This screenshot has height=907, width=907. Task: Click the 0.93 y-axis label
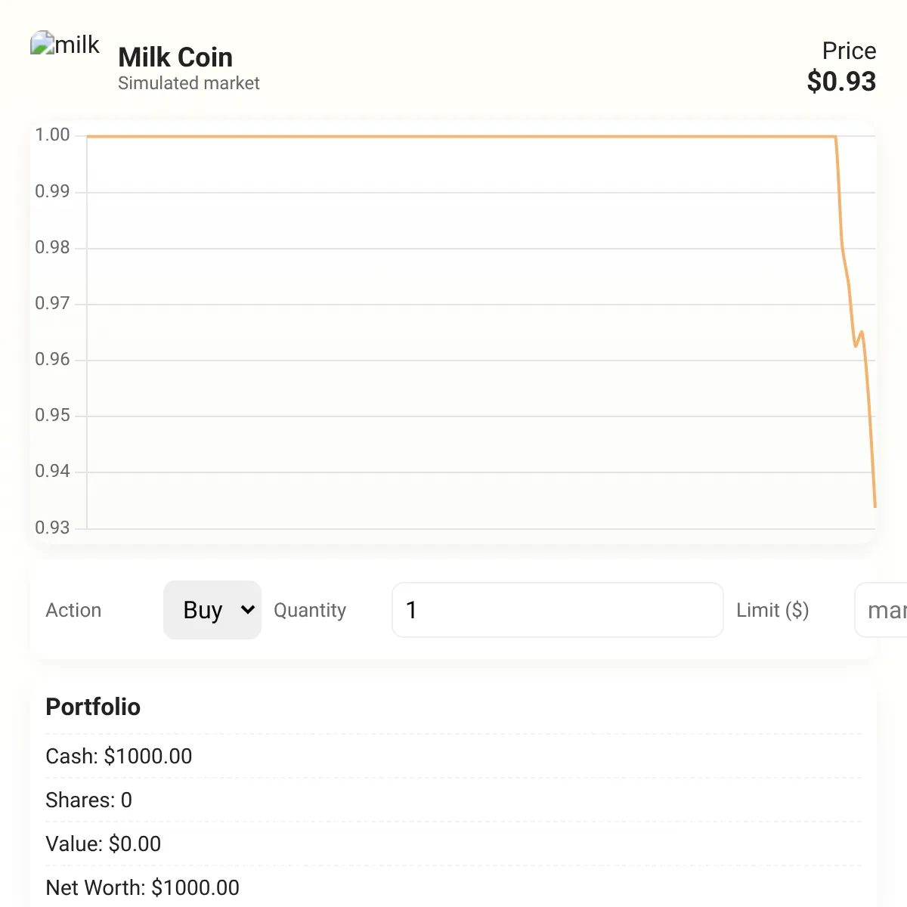52,528
